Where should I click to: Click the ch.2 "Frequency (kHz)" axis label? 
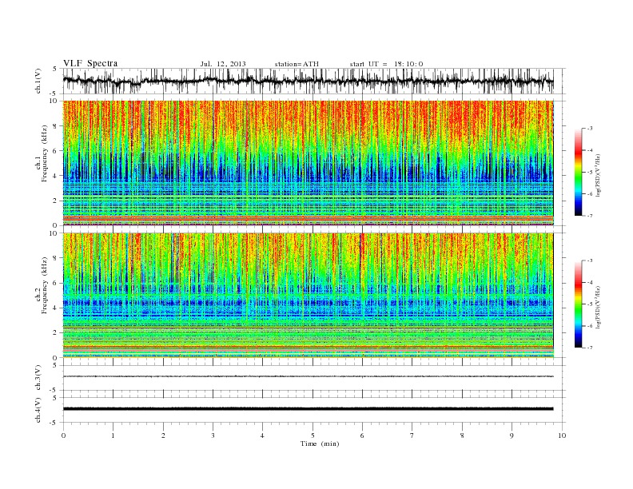[x=45, y=284]
